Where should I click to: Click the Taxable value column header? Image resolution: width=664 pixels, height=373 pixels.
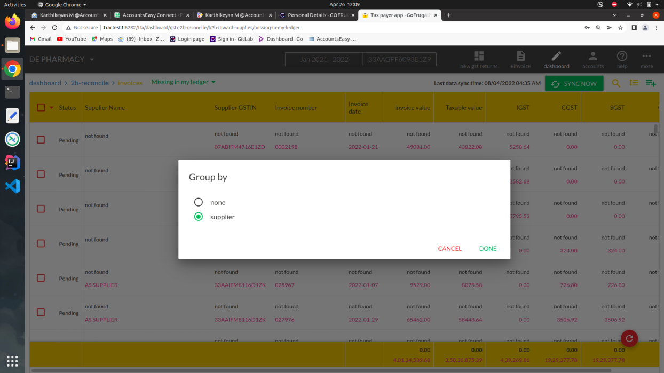464,108
